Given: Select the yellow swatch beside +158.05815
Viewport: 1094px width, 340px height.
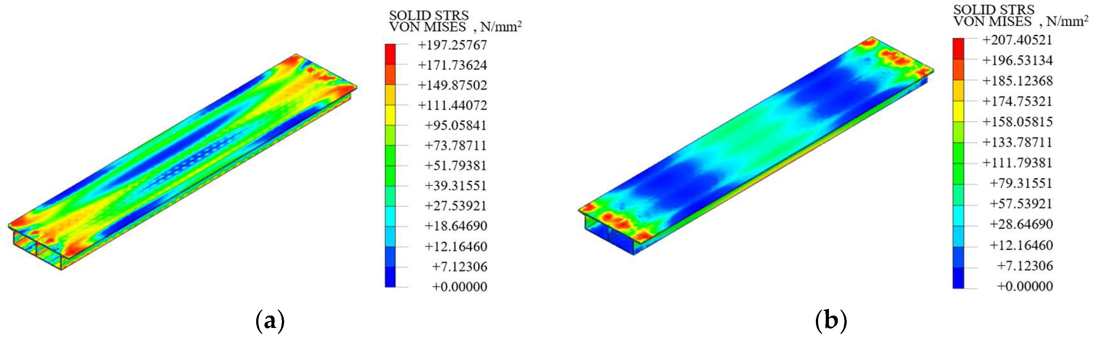Looking at the screenshot, I should tap(958, 112).
